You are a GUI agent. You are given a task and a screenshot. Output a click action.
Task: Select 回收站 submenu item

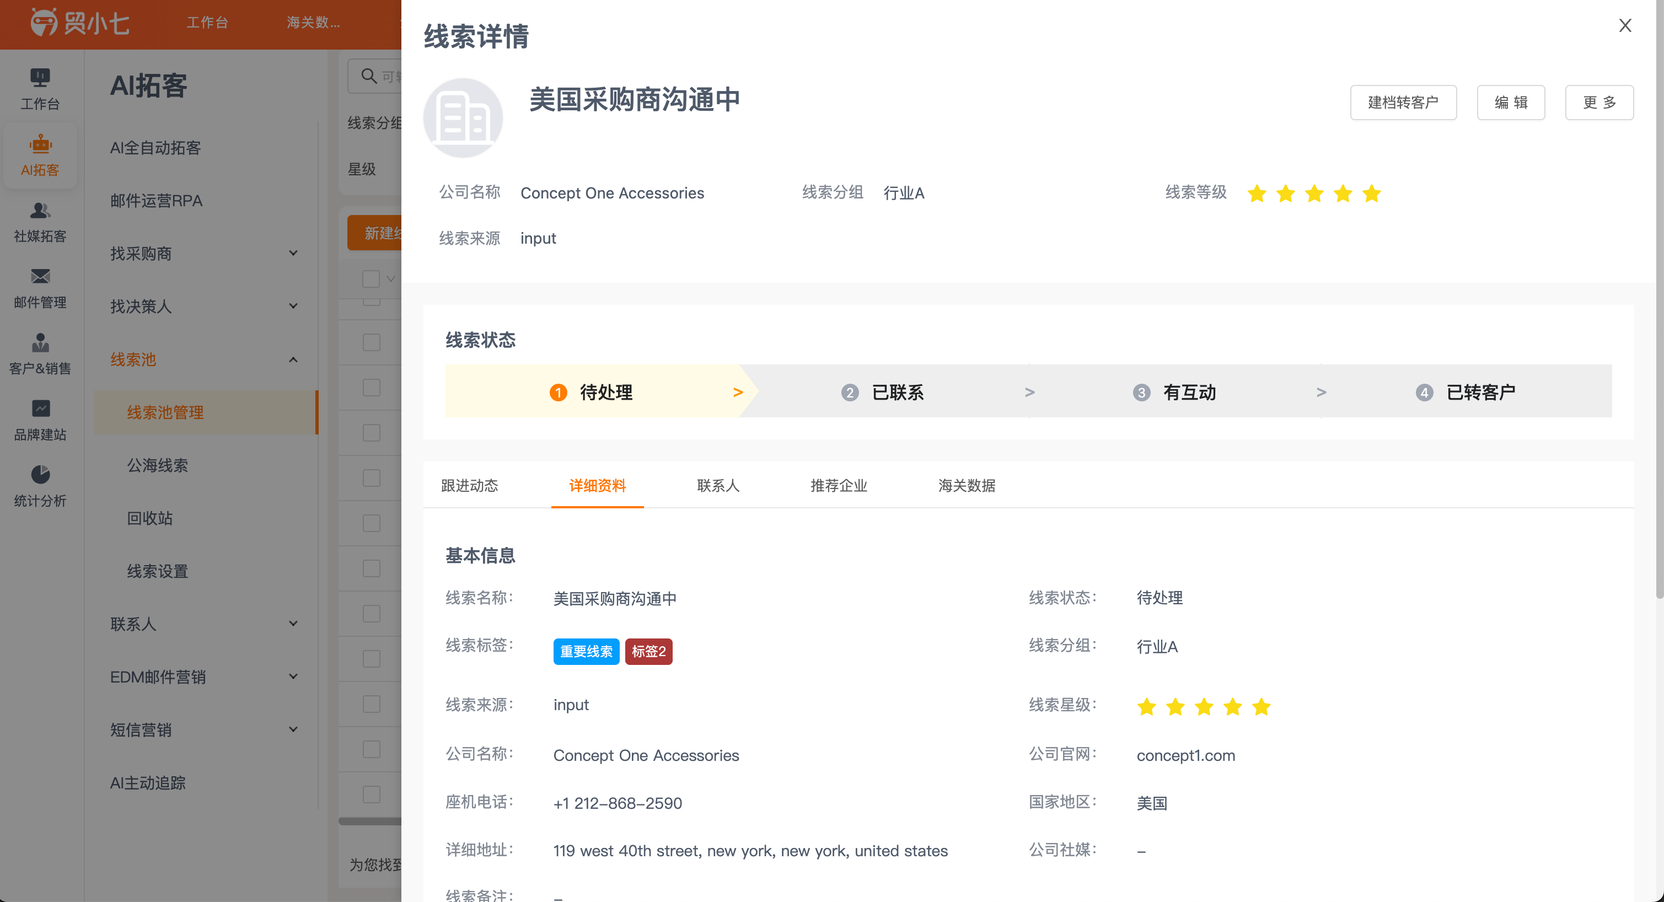[150, 518]
